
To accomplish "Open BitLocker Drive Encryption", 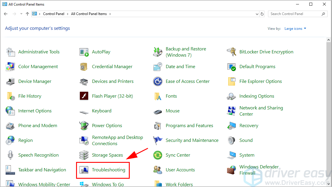I will coord(266,52).
